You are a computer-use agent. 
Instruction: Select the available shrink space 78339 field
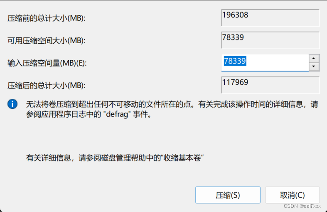tap(270, 40)
